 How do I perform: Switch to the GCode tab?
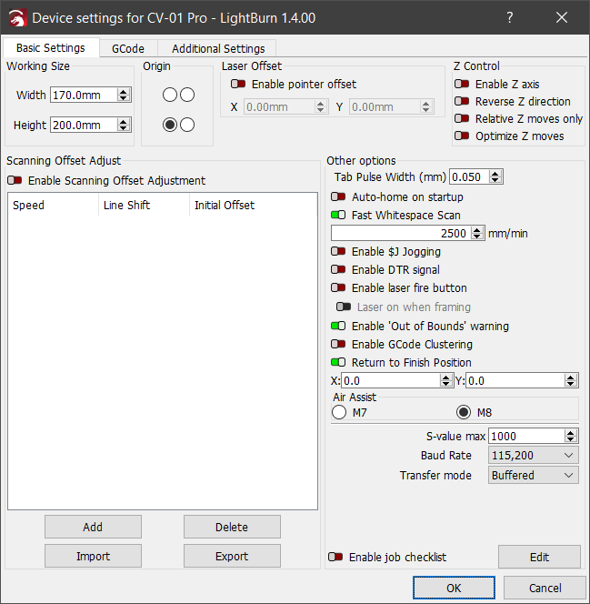pos(127,48)
